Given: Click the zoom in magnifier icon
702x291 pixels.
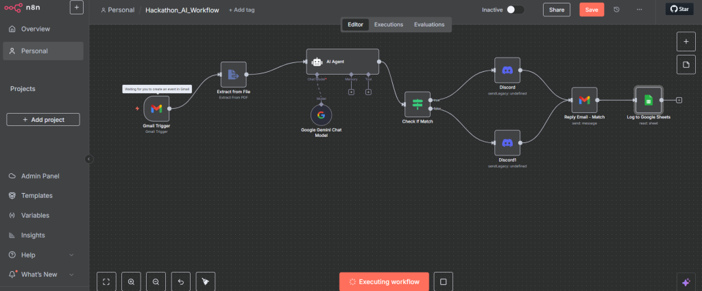Looking at the screenshot, I should coord(131,281).
